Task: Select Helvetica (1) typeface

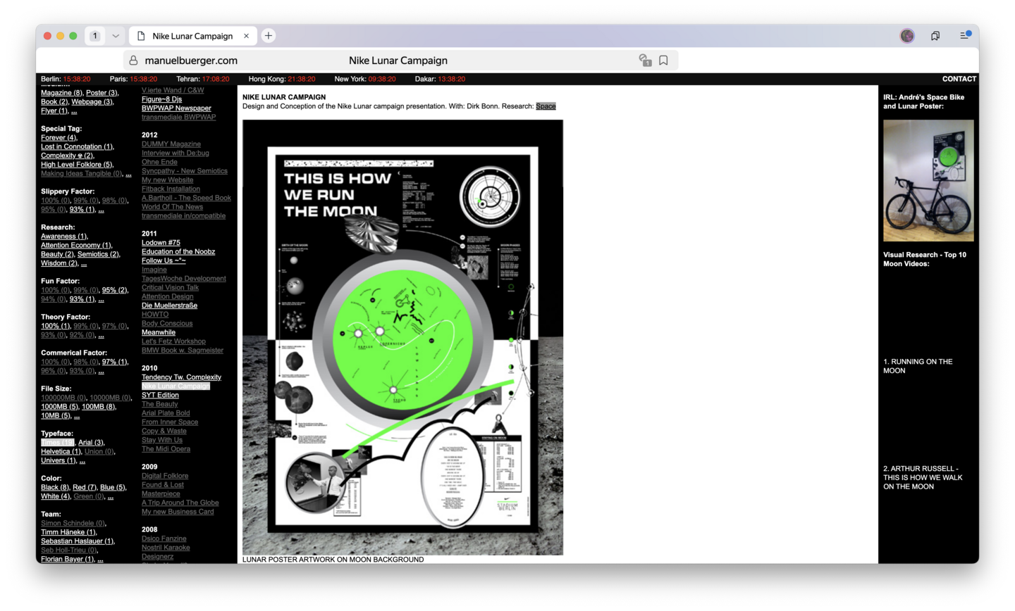Action: (x=61, y=452)
